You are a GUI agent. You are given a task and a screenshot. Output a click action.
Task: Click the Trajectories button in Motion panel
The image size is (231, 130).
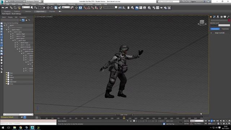[x=225, y=29]
